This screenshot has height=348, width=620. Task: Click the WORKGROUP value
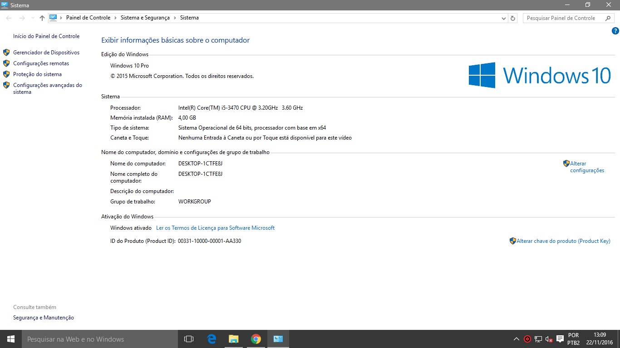[x=195, y=202]
